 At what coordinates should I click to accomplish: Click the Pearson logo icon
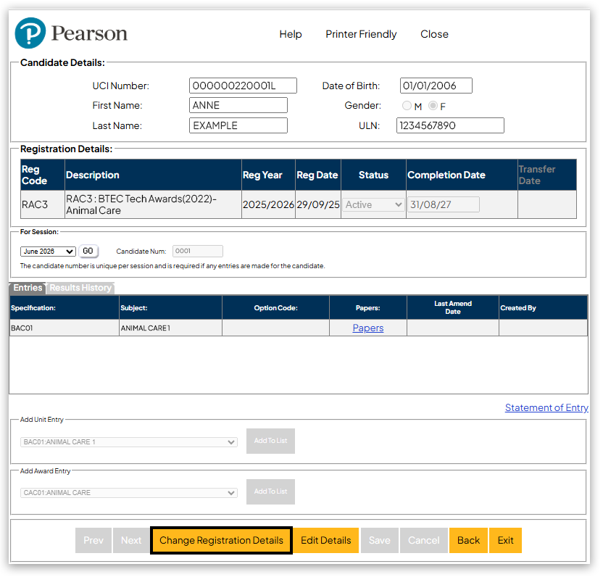pos(30,33)
